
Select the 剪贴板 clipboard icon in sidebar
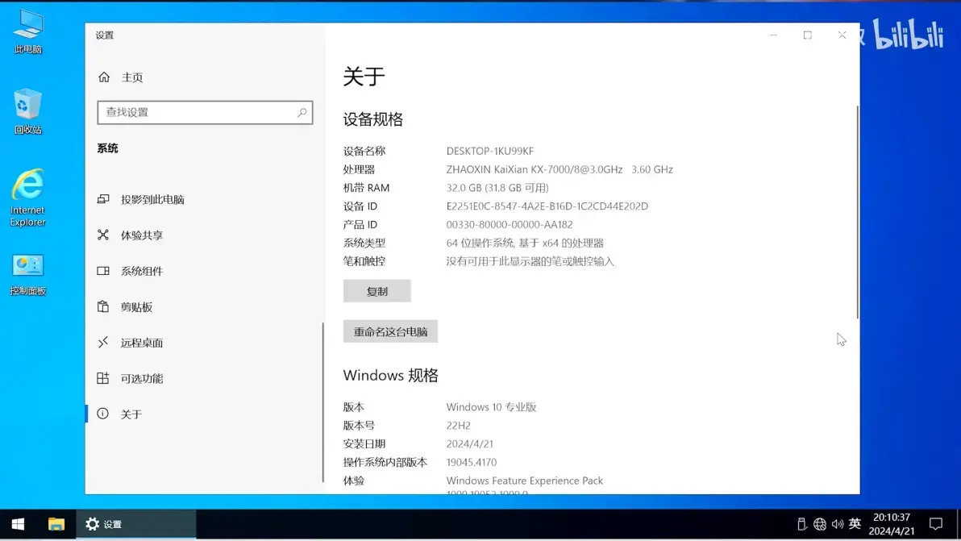coord(103,306)
